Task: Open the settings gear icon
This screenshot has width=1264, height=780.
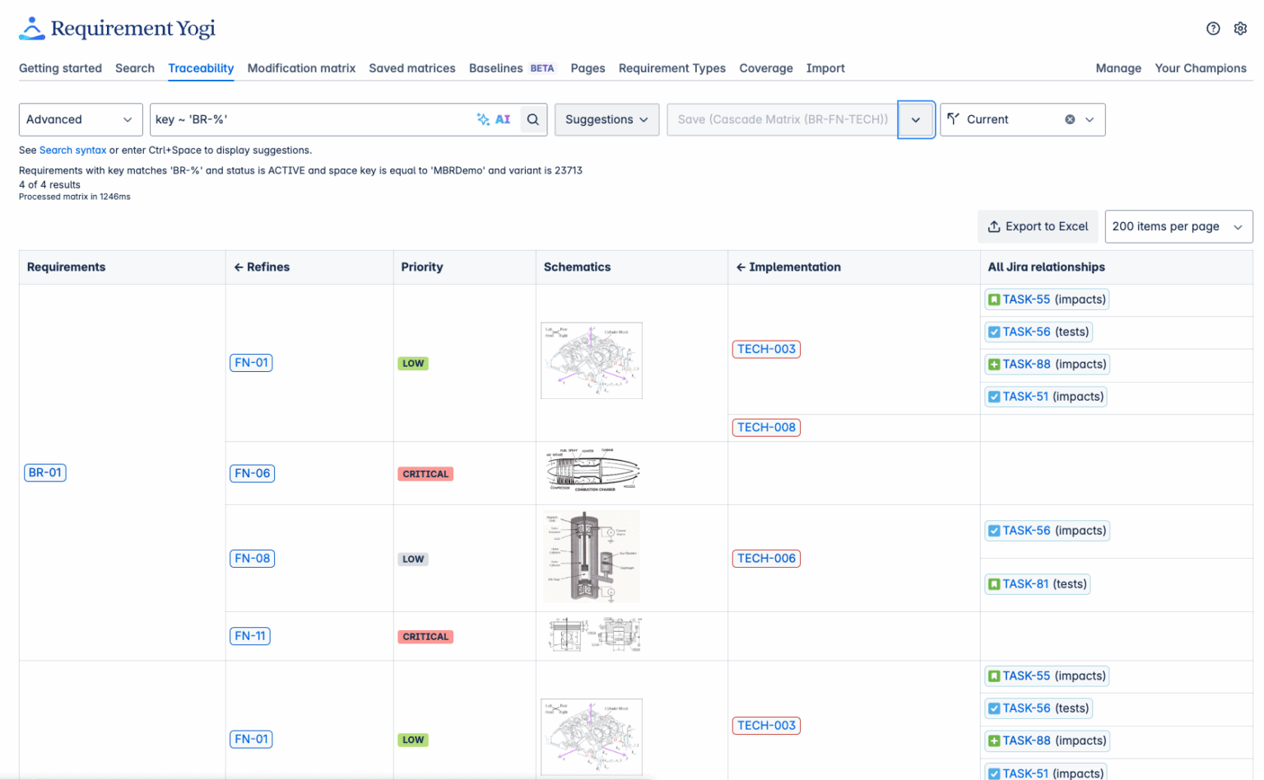Action: [1240, 28]
